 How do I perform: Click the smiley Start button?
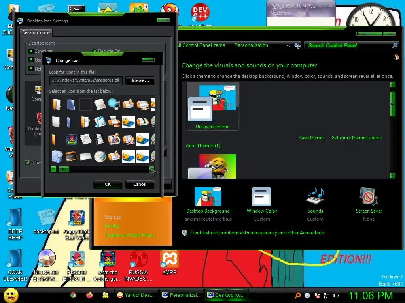pos(11,295)
